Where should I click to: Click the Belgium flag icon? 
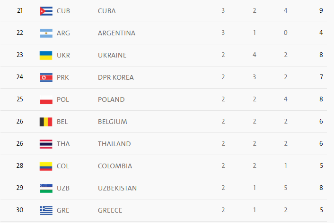(45, 122)
